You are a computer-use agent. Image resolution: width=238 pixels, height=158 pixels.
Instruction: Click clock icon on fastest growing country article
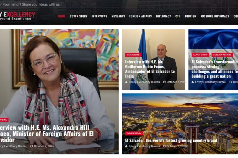164,146
